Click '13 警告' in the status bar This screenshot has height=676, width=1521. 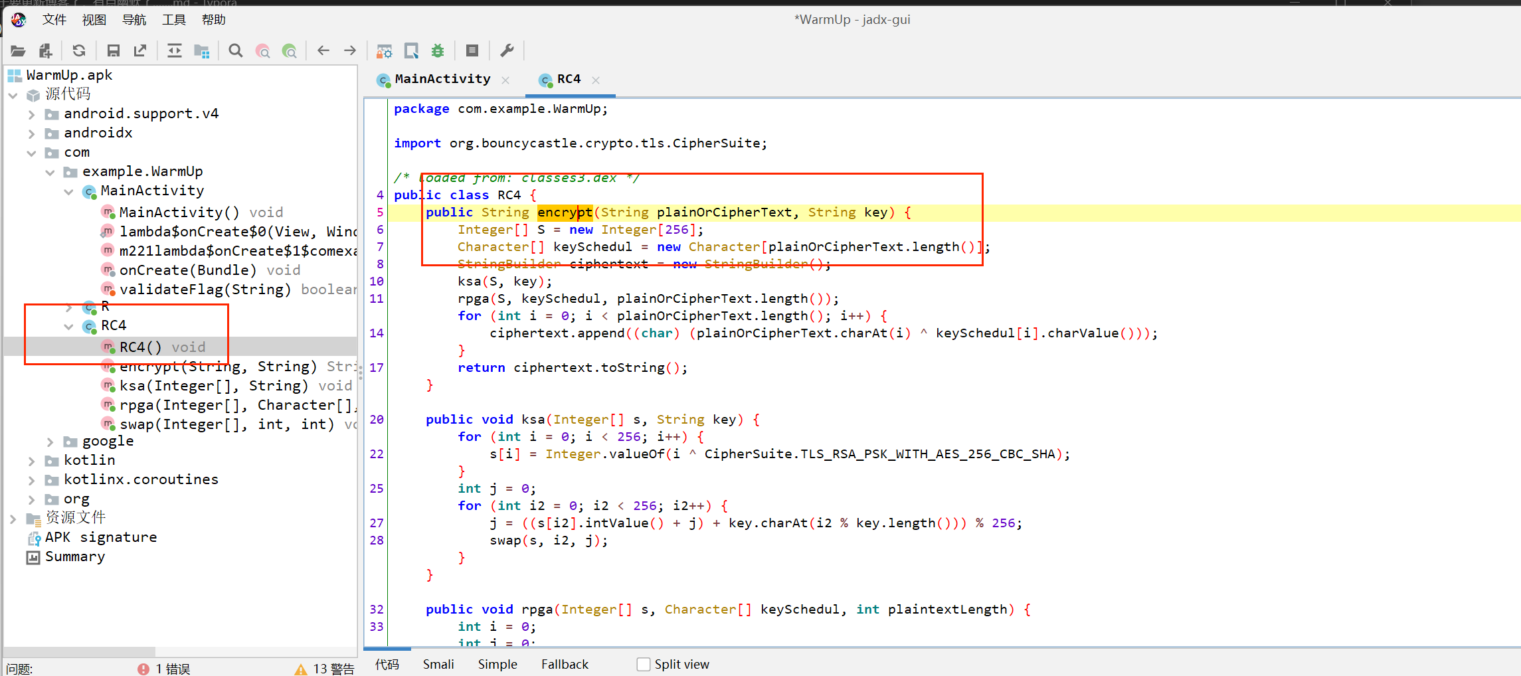[x=333, y=669]
